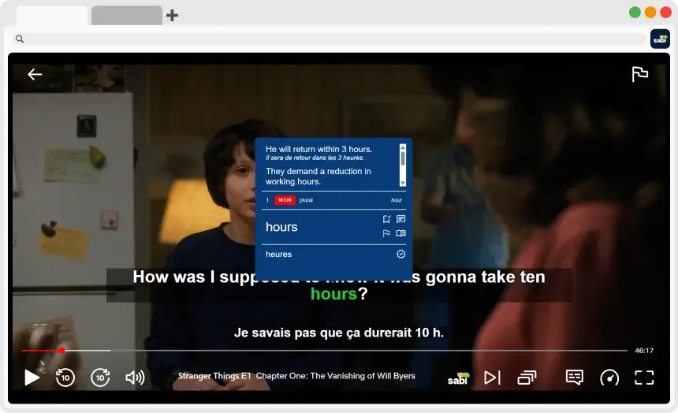Click the word 'ten' in English subtitle
The width and height of the screenshot is (678, 413).
pos(532,277)
